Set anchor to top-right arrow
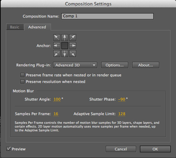 click(73, 38)
